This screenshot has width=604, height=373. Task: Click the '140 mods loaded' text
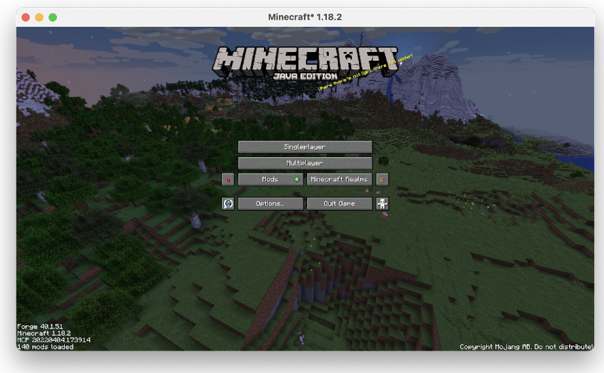click(45, 347)
